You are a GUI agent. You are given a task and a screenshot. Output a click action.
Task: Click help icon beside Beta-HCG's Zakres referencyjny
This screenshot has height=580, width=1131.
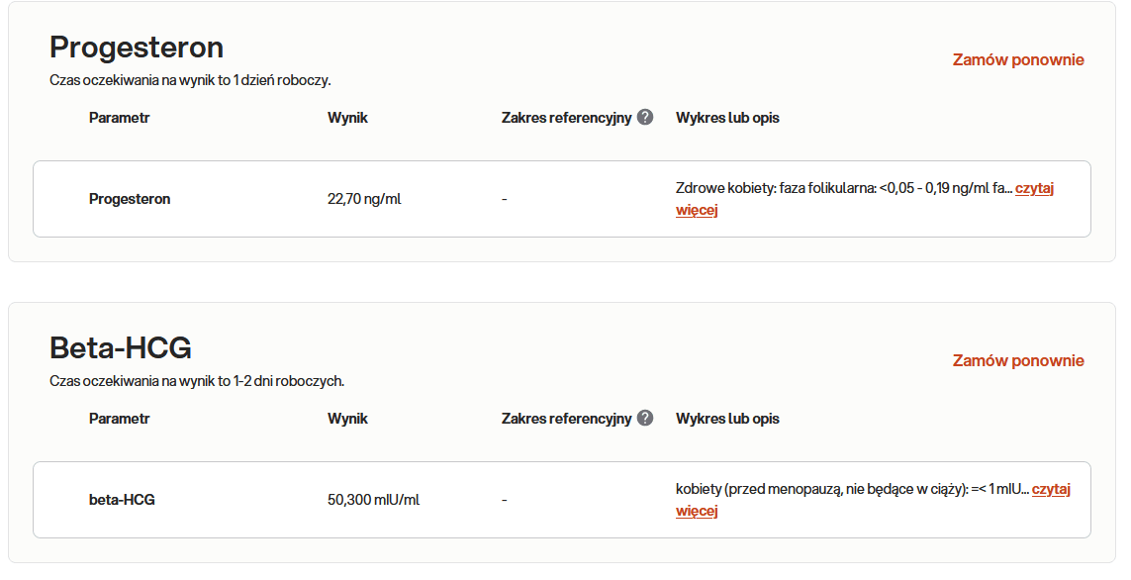click(645, 418)
